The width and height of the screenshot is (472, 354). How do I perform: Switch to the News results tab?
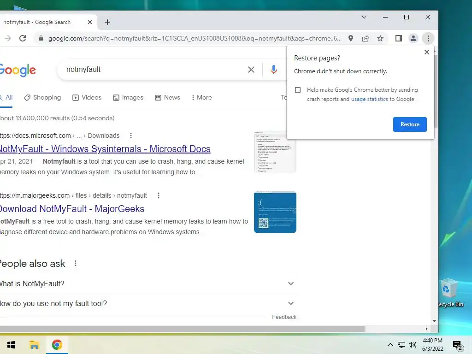167,98
